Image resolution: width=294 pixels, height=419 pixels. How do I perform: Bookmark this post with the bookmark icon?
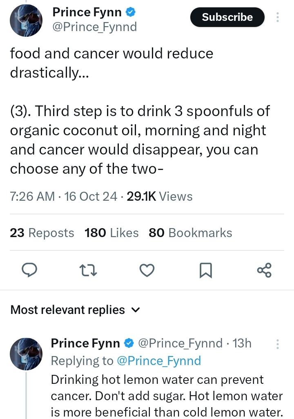[205, 270]
